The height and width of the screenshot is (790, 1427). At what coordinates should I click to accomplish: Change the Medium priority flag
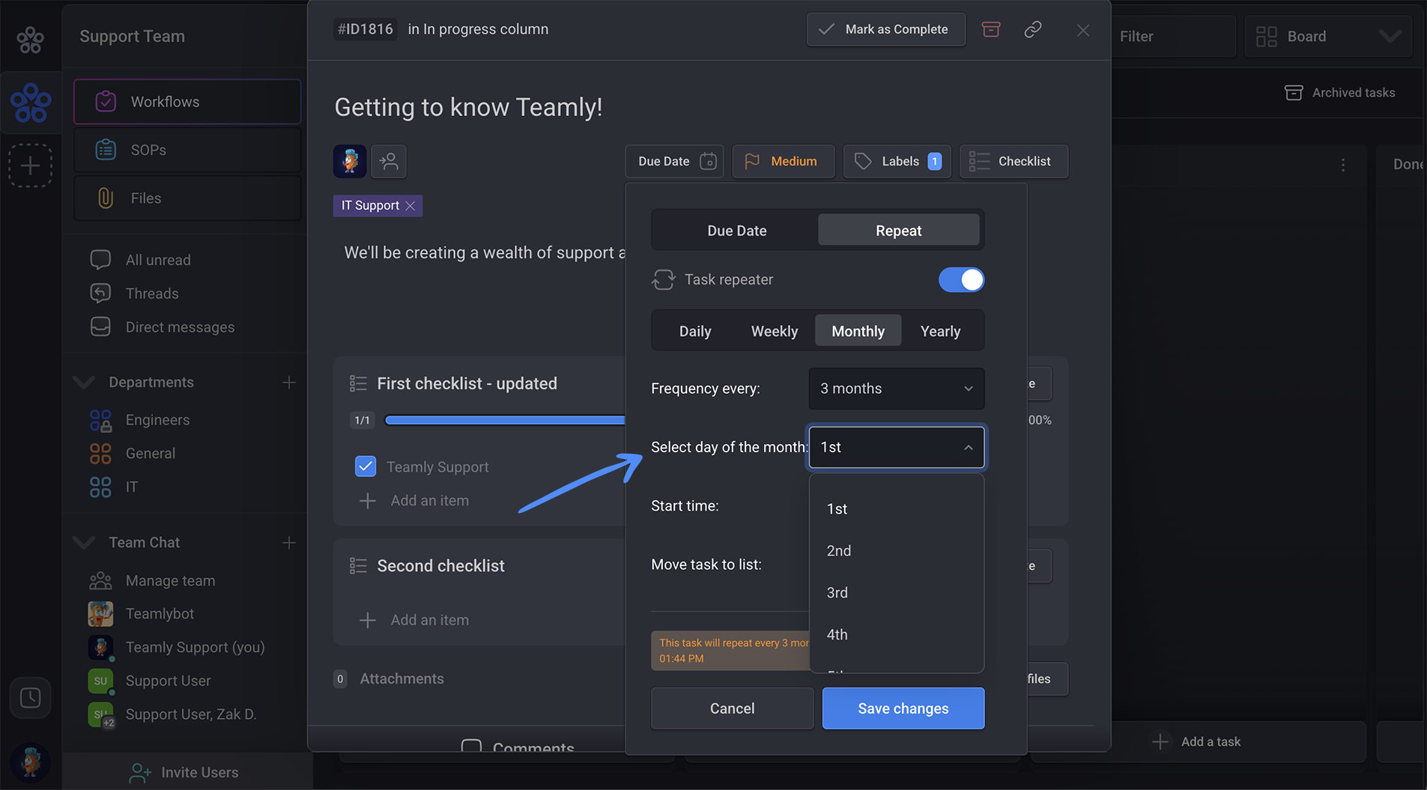coord(783,162)
